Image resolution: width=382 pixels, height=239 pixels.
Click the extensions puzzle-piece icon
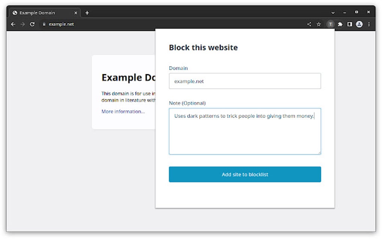point(340,24)
